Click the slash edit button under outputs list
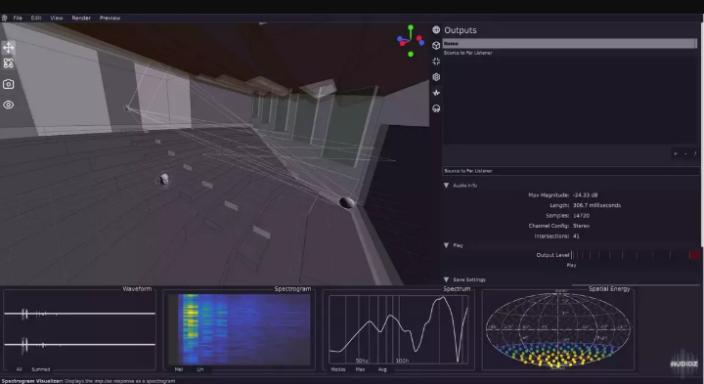 coord(695,153)
